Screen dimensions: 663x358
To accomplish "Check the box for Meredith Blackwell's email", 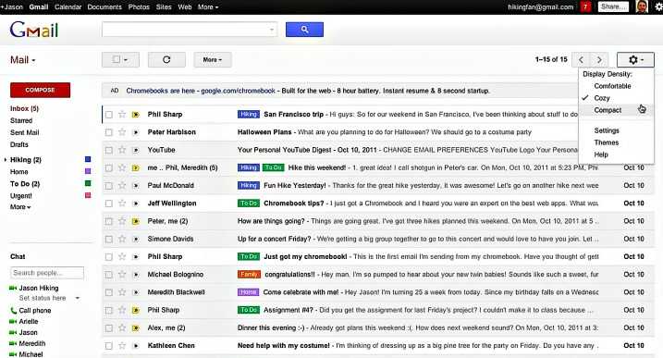I will [109, 292].
